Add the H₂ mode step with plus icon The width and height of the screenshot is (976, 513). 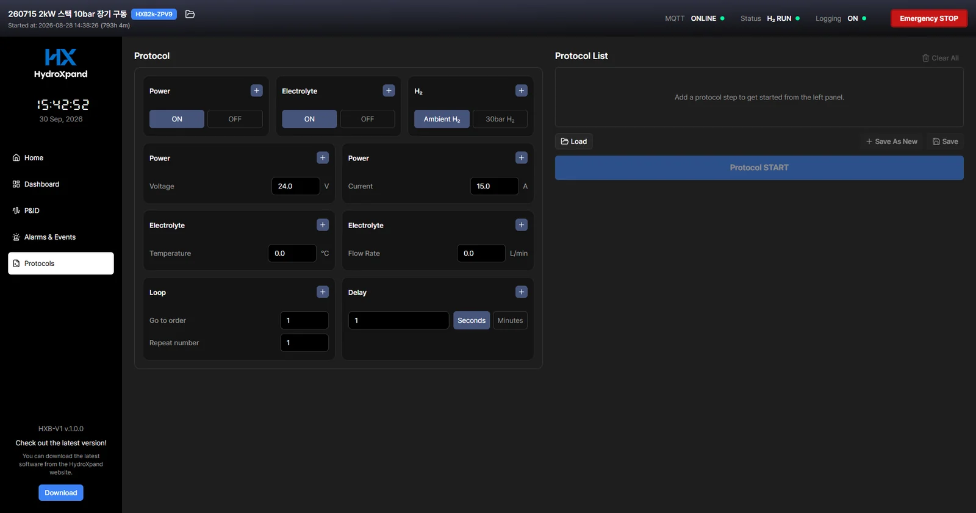tap(522, 91)
